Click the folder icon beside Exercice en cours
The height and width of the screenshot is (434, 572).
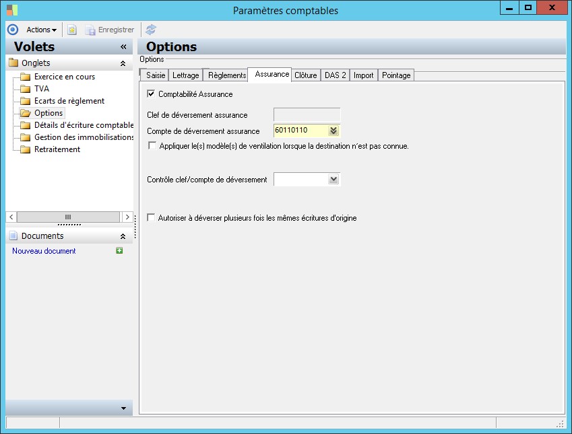click(x=25, y=77)
